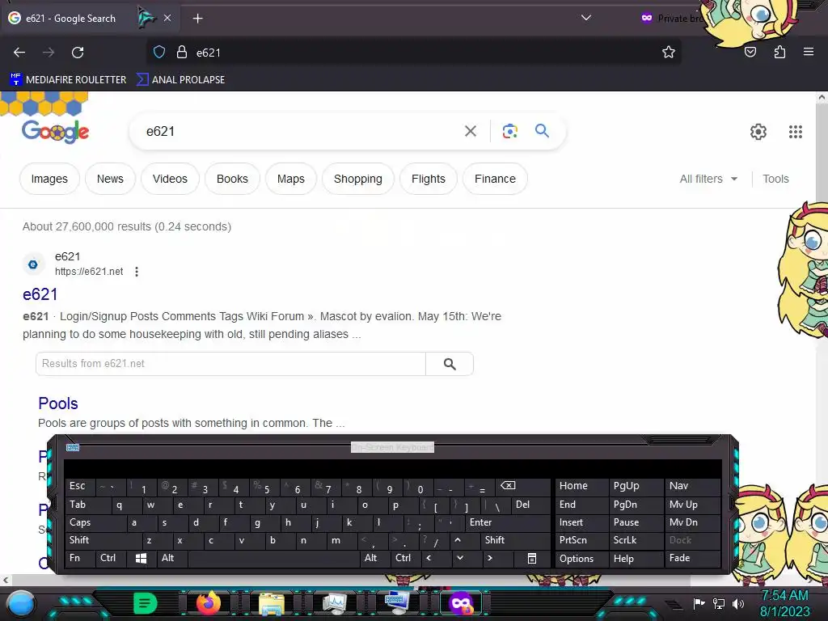This screenshot has height=621, width=828.
Task: Expand the All filters dropdown
Action: click(708, 179)
